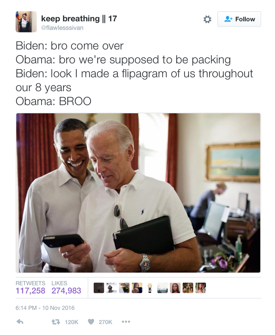Click the second liker avatar with hooded figure
Viewport: 275px width, 335px height.
[111, 288]
